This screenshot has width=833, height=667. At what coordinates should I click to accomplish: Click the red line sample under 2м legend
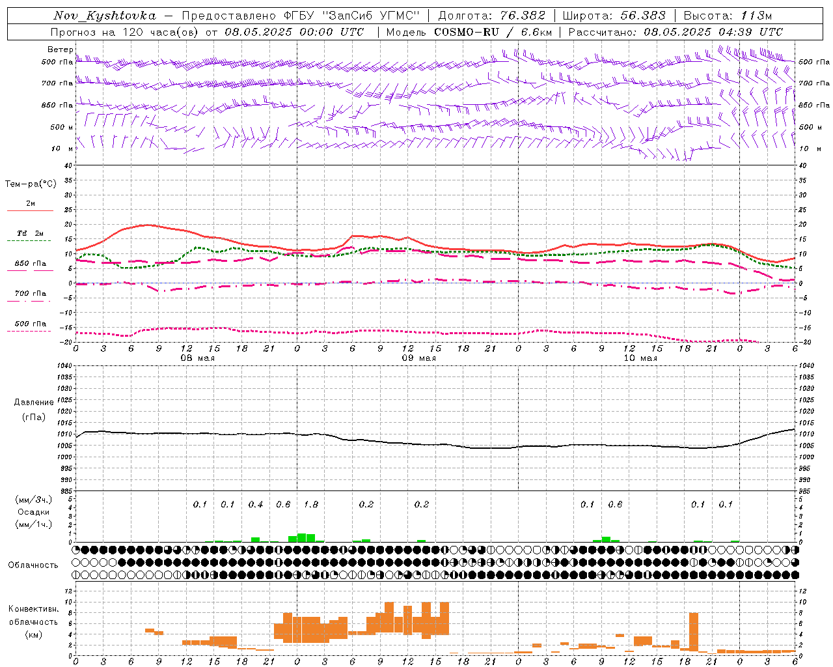(30, 210)
